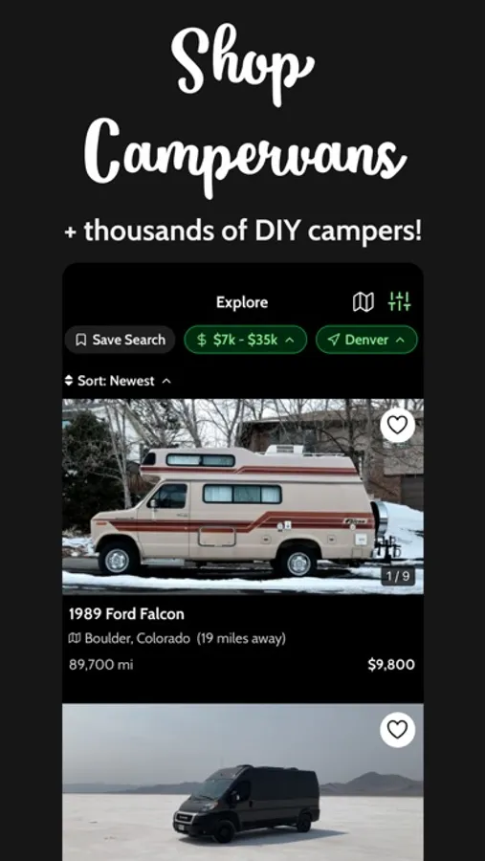Expand the Denver location dropdown
The width and height of the screenshot is (485, 861).
[366, 340]
